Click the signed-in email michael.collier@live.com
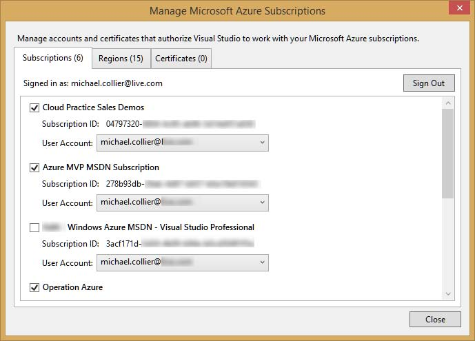The height and width of the screenshot is (341, 475). tap(117, 83)
